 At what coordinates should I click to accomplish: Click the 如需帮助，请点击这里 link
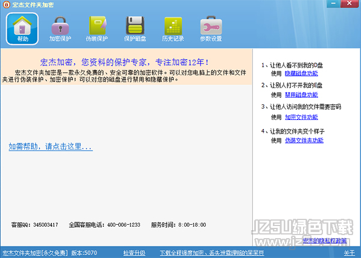point(51,146)
